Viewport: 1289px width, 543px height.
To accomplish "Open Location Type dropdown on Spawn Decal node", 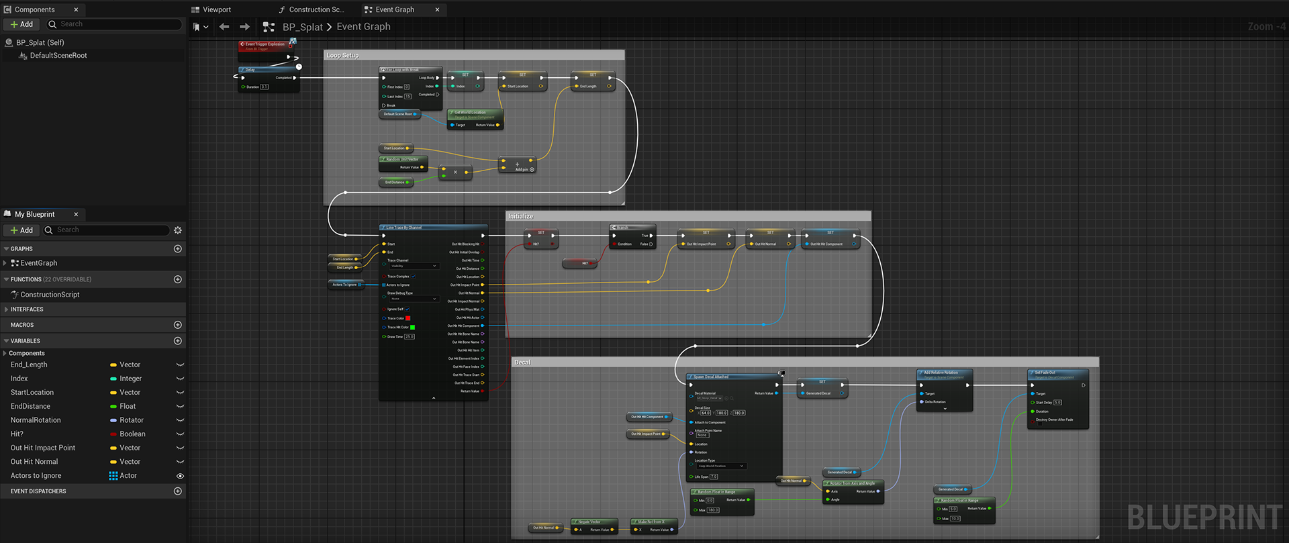I will [720, 466].
